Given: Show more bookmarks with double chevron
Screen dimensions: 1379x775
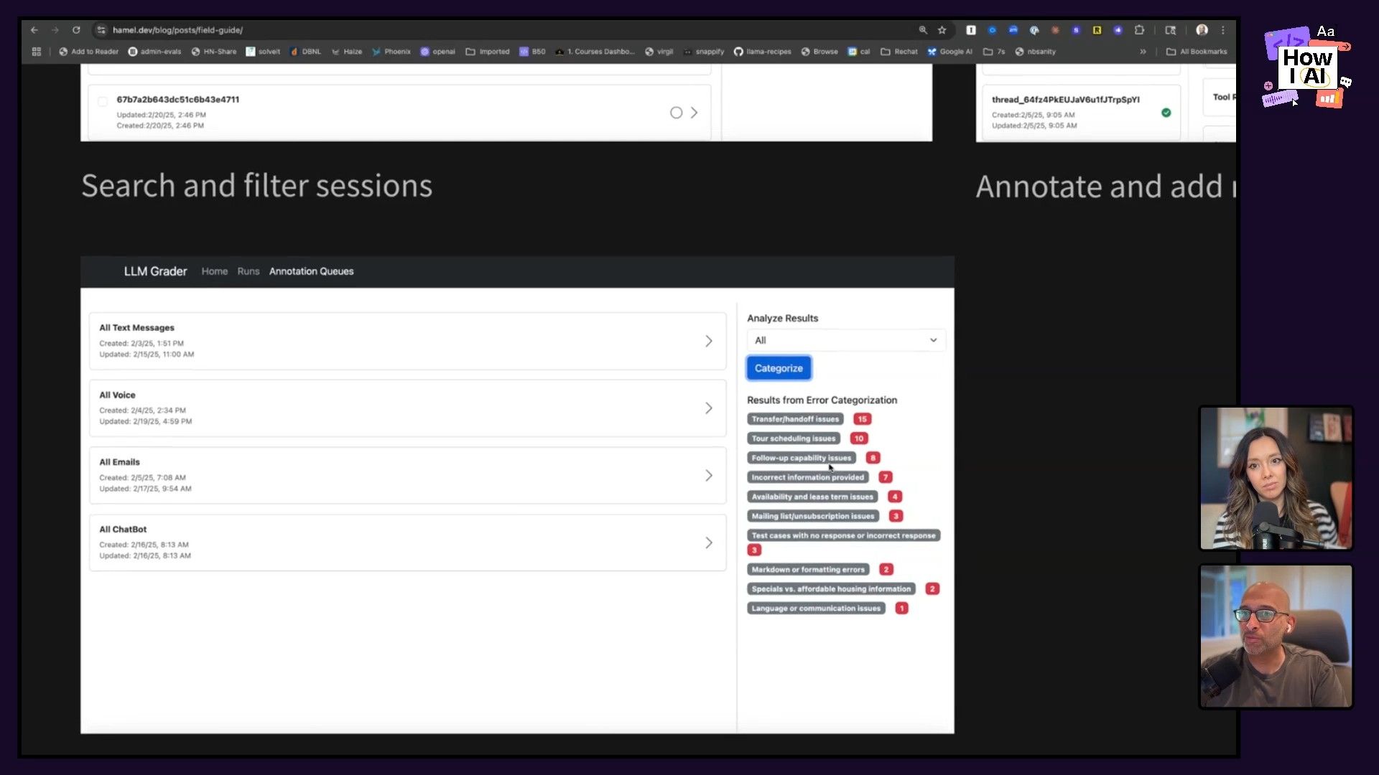Looking at the screenshot, I should tap(1143, 52).
